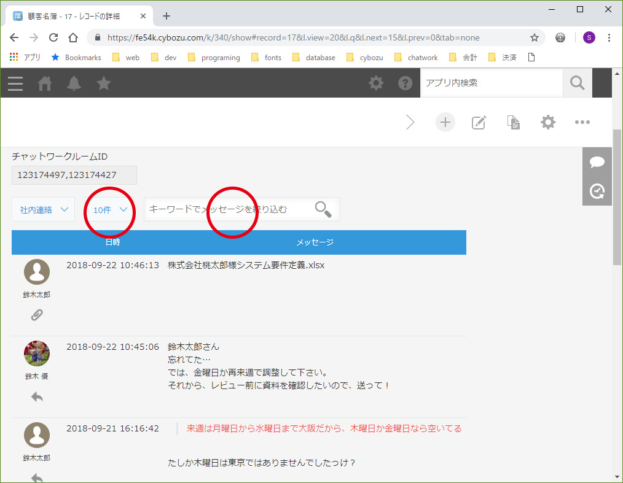Click the Chrome address bar URL
Image resolution: width=623 pixels, height=483 pixels.
click(293, 37)
